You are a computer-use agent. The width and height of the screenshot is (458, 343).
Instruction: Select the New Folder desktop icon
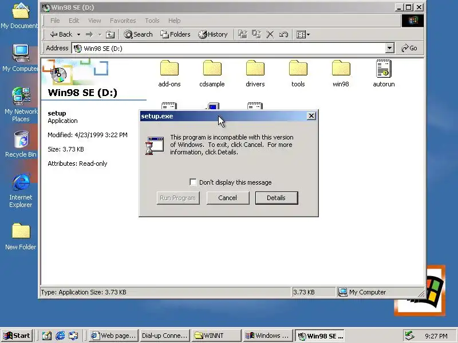tap(21, 236)
